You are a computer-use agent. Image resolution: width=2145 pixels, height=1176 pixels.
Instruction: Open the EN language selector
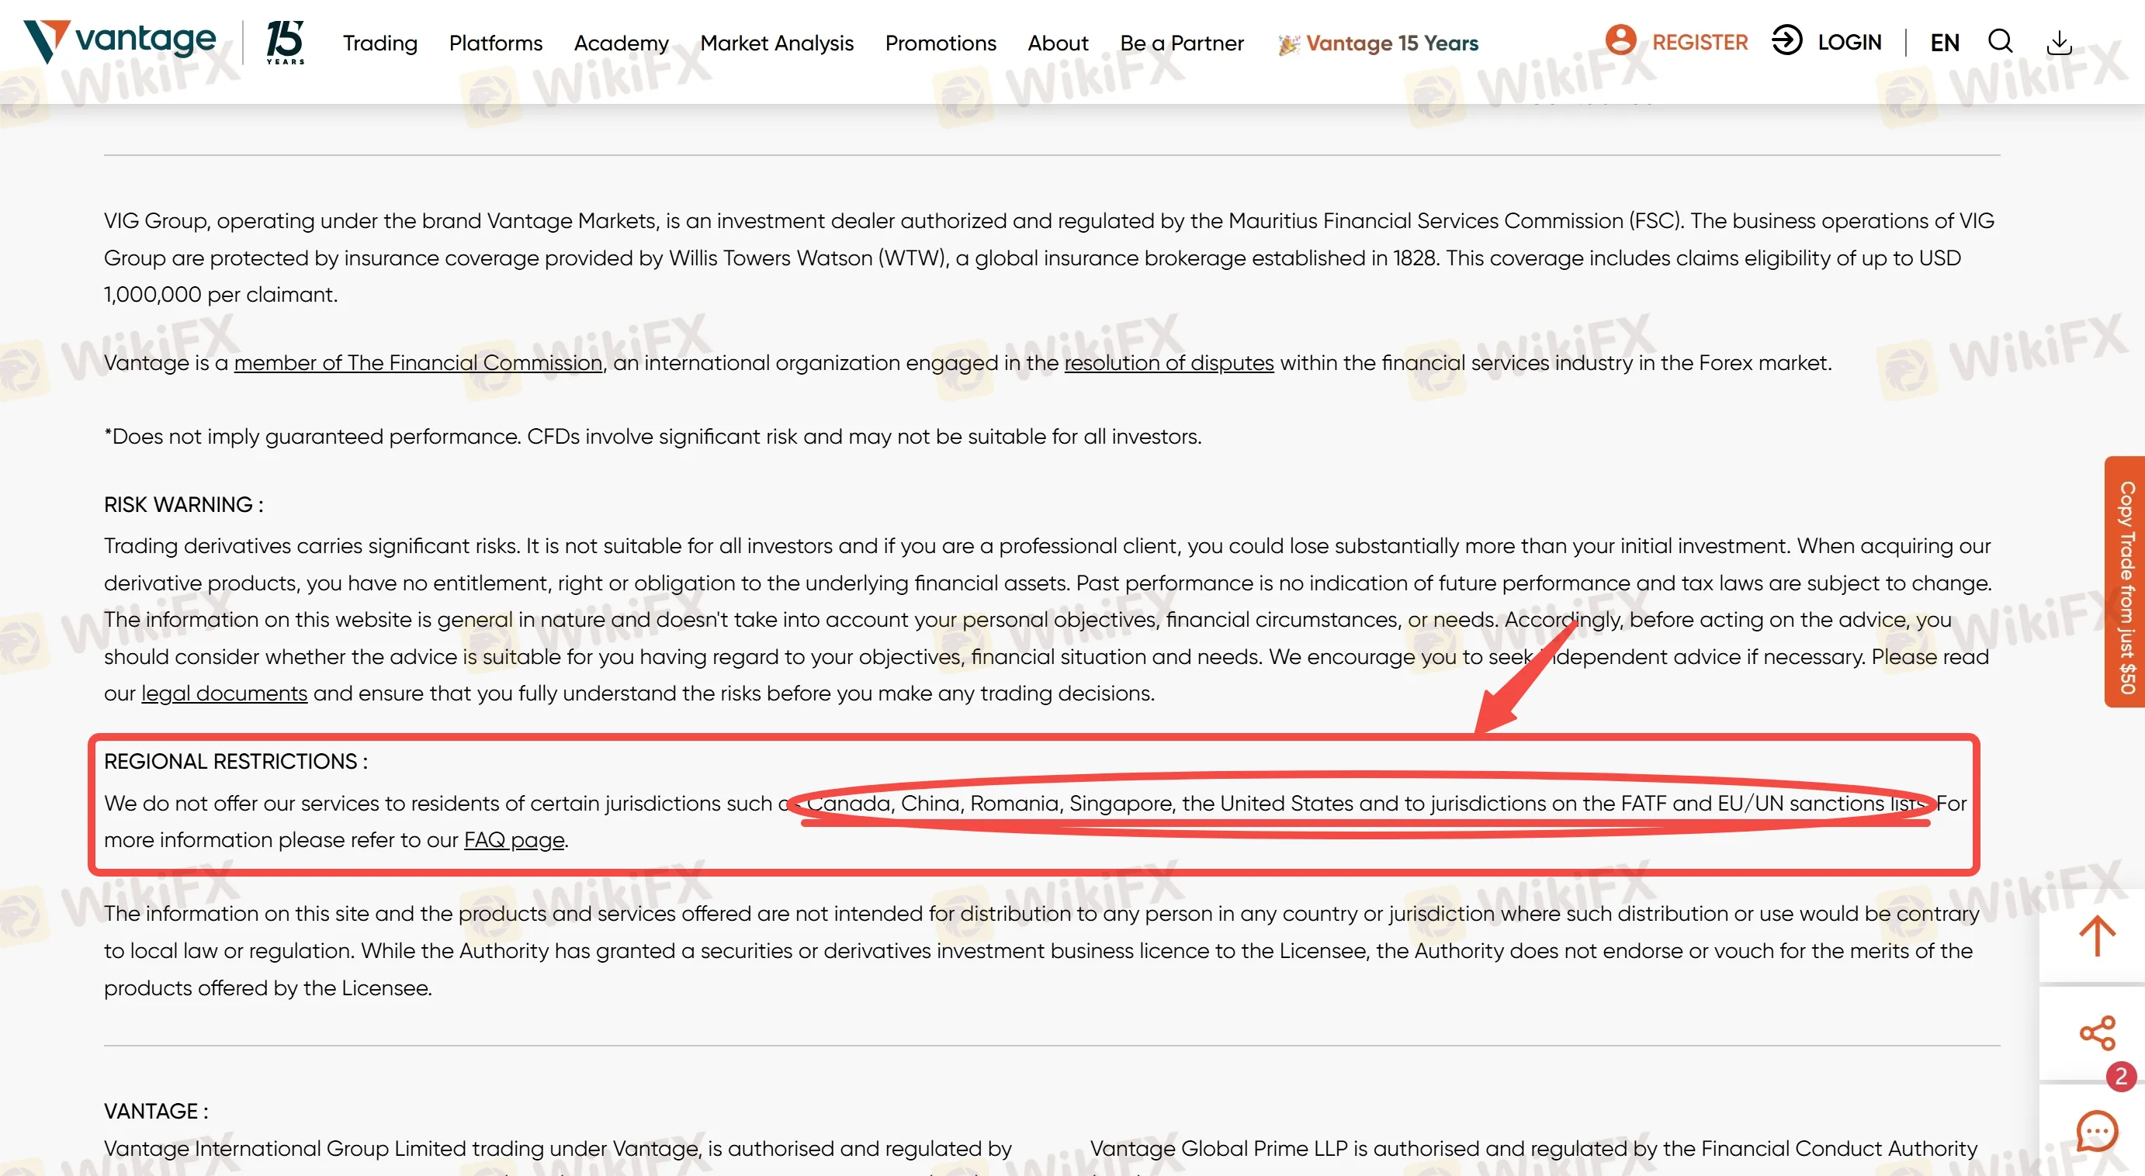[x=1944, y=43]
